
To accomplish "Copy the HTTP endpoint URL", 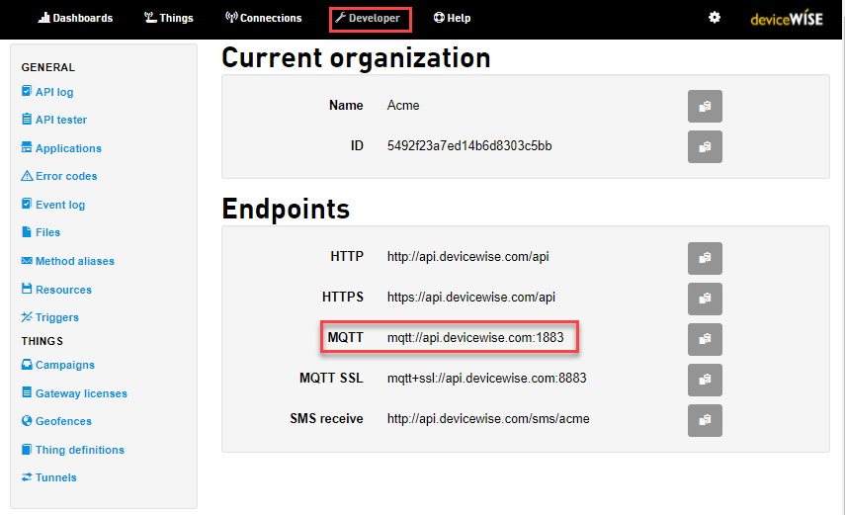I will [705, 258].
